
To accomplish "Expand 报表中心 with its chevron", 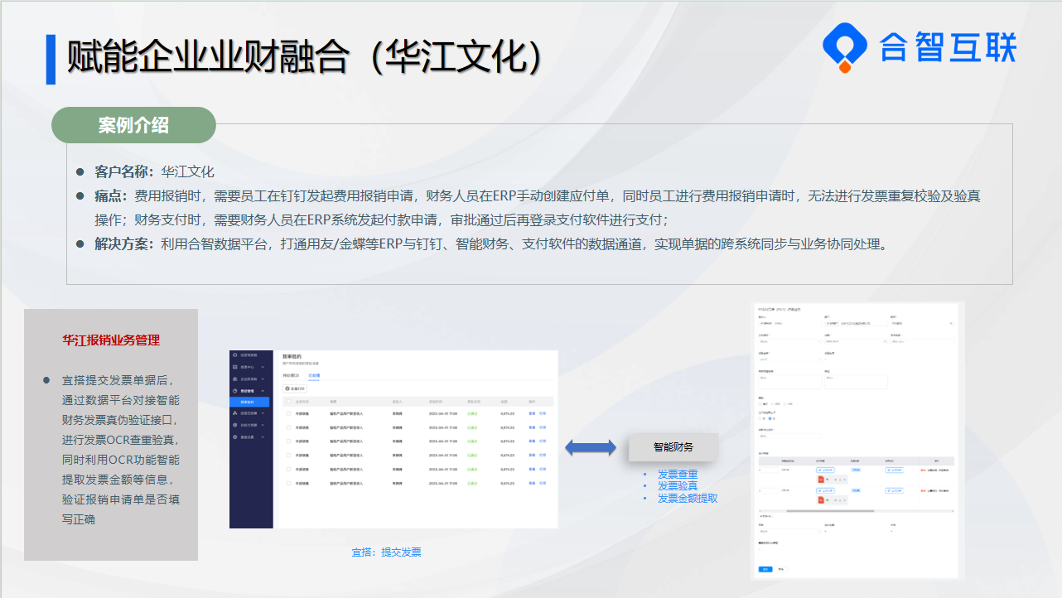I will [x=263, y=367].
